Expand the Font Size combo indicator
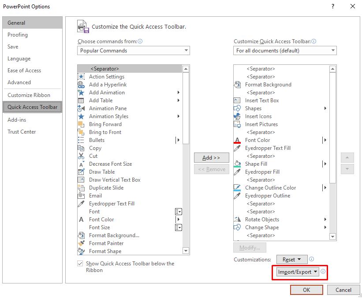The image size is (362, 298). 179,227
